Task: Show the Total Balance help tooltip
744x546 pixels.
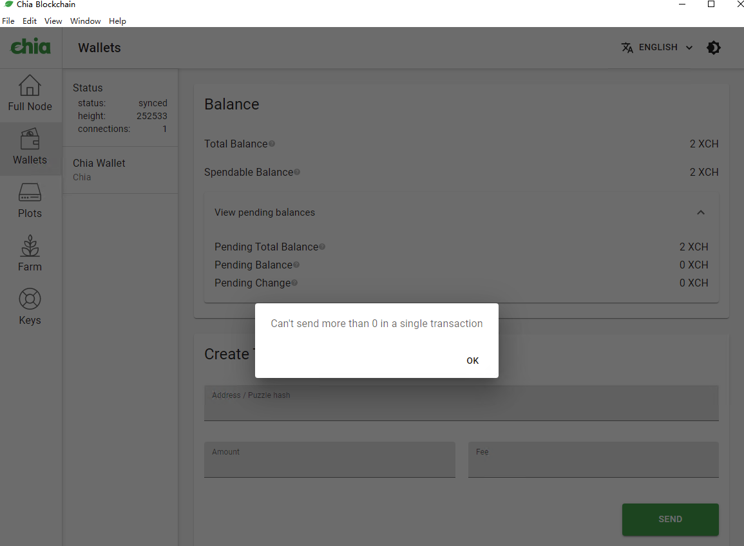Action: pyautogui.click(x=272, y=143)
